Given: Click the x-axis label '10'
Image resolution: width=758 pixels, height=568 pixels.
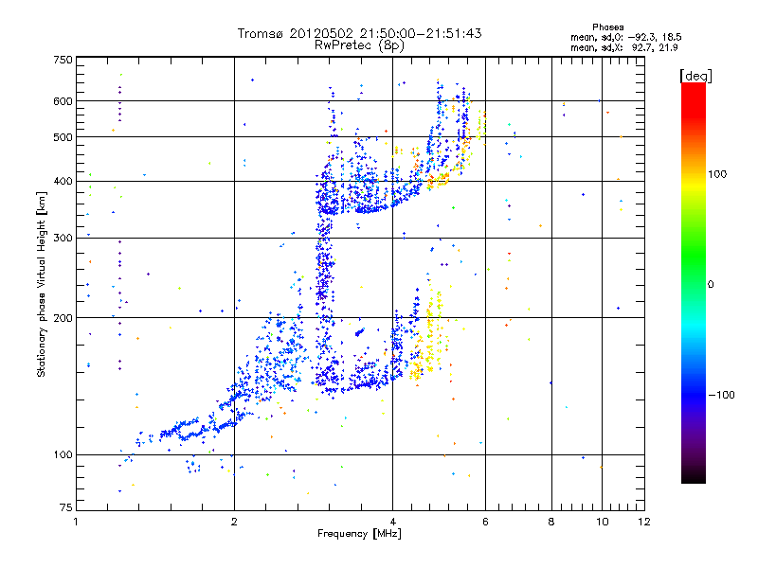Looking at the screenshot, I should tap(603, 522).
